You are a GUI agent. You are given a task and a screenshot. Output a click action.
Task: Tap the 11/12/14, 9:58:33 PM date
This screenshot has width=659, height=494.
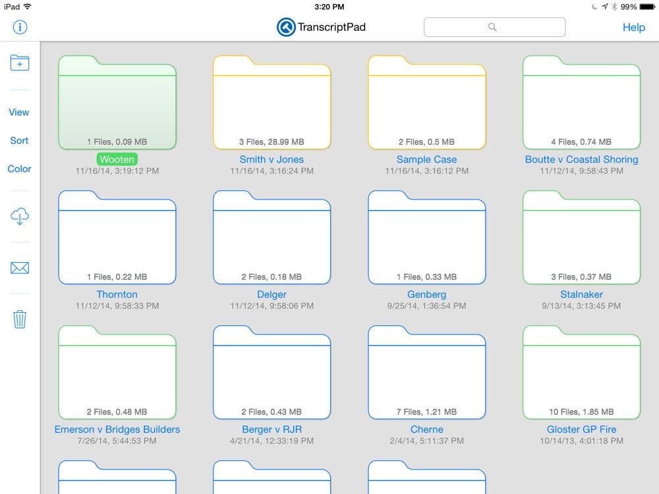pos(117,306)
